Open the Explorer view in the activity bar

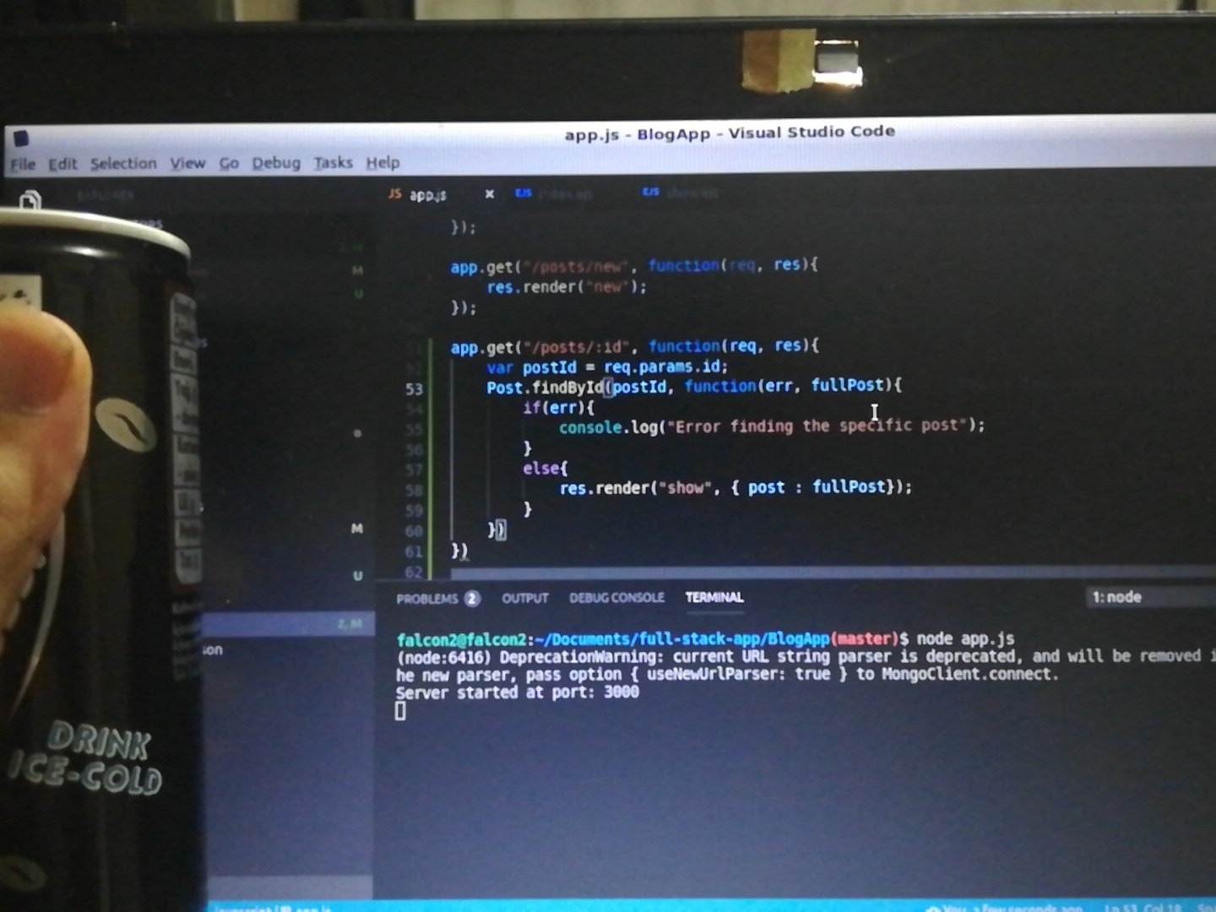coord(30,202)
